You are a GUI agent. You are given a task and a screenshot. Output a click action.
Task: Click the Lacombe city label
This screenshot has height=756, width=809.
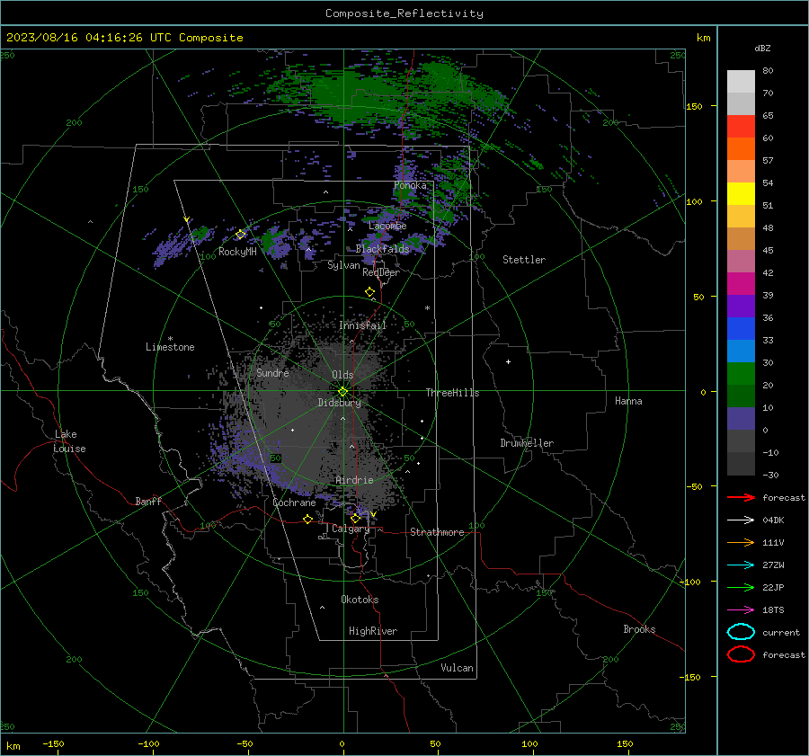pyautogui.click(x=387, y=226)
